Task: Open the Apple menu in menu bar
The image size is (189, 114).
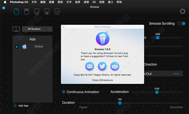Action: [5, 2]
